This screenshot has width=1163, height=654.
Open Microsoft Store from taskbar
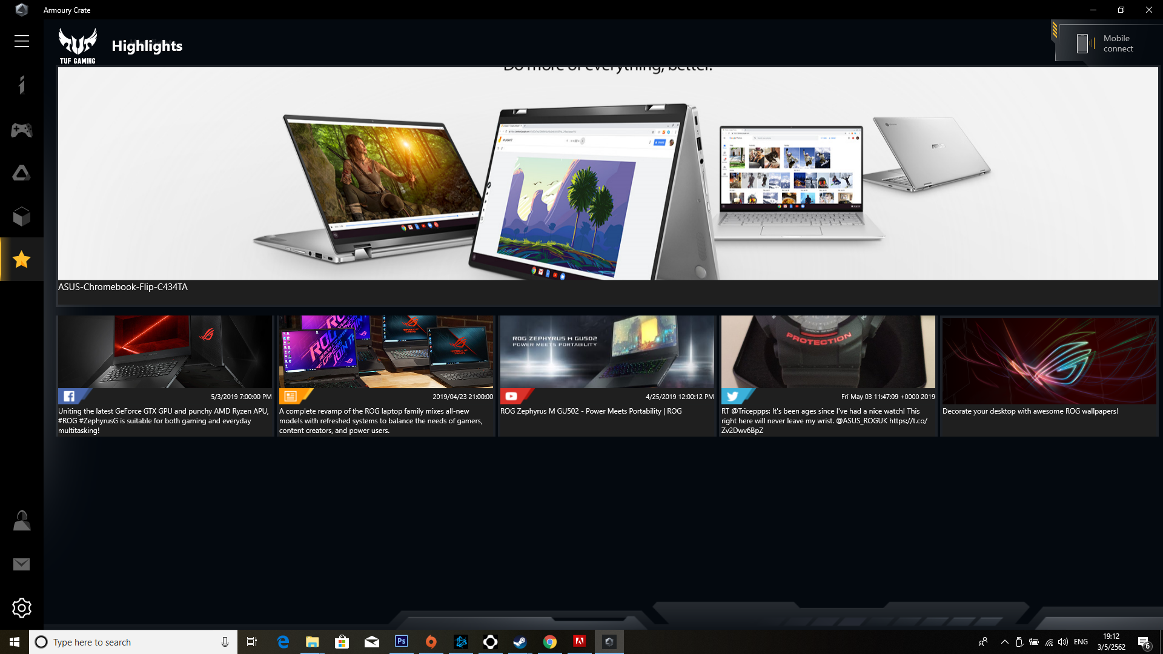point(342,642)
